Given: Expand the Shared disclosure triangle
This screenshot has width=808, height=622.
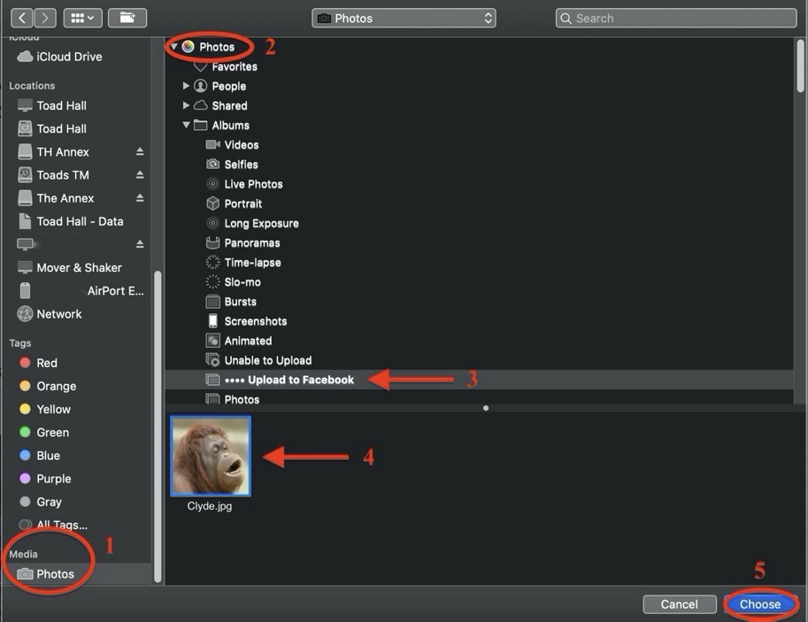Looking at the screenshot, I should [186, 105].
